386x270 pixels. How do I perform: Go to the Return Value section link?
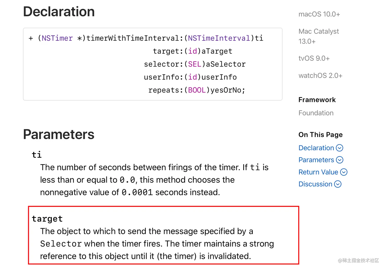(x=318, y=172)
